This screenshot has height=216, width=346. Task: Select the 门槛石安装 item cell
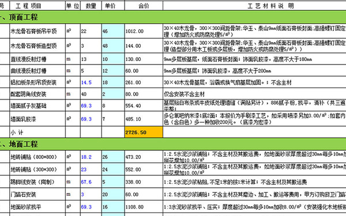pyautogui.click(x=37, y=195)
